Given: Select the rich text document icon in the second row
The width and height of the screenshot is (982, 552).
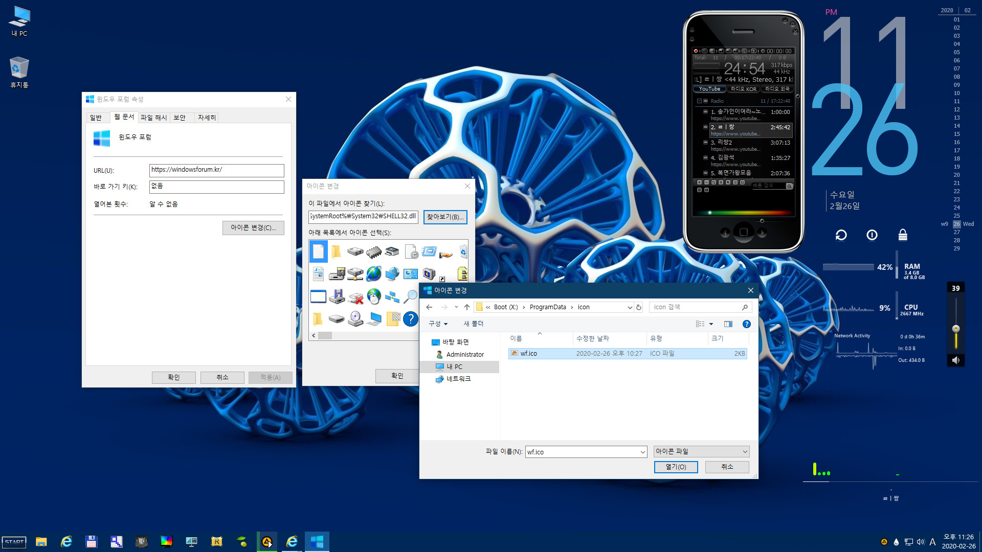Looking at the screenshot, I should point(318,274).
